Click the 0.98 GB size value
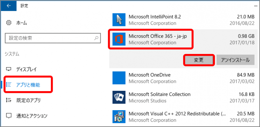This screenshot has height=127, width=260. coord(246,36)
